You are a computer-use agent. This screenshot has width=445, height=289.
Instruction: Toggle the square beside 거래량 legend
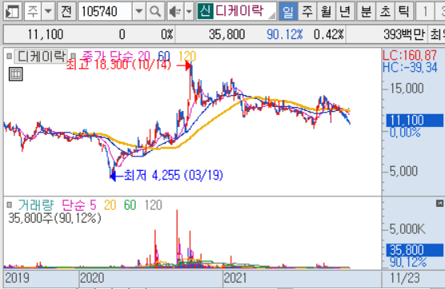click(x=10, y=204)
